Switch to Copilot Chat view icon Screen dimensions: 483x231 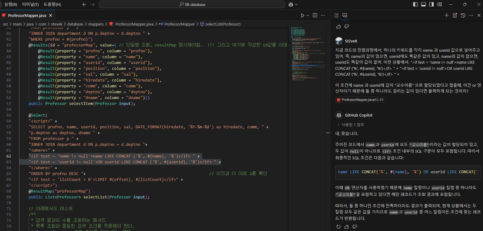pyautogui.click(x=345, y=15)
